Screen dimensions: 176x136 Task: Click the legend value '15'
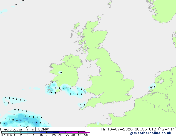[41, 135]
